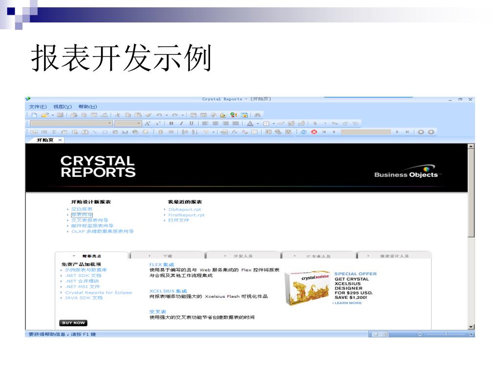
Task: Click the LEARN MORE link
Action: pos(348,303)
